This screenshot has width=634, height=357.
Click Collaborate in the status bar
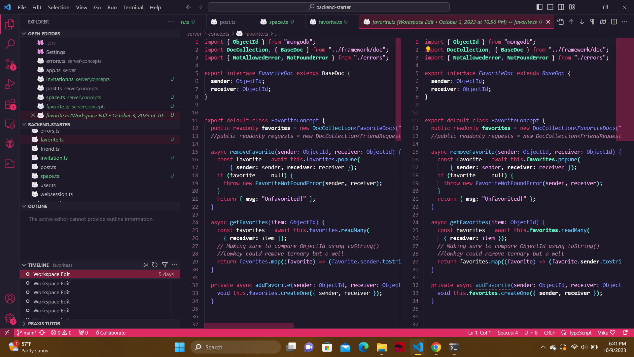point(111,333)
